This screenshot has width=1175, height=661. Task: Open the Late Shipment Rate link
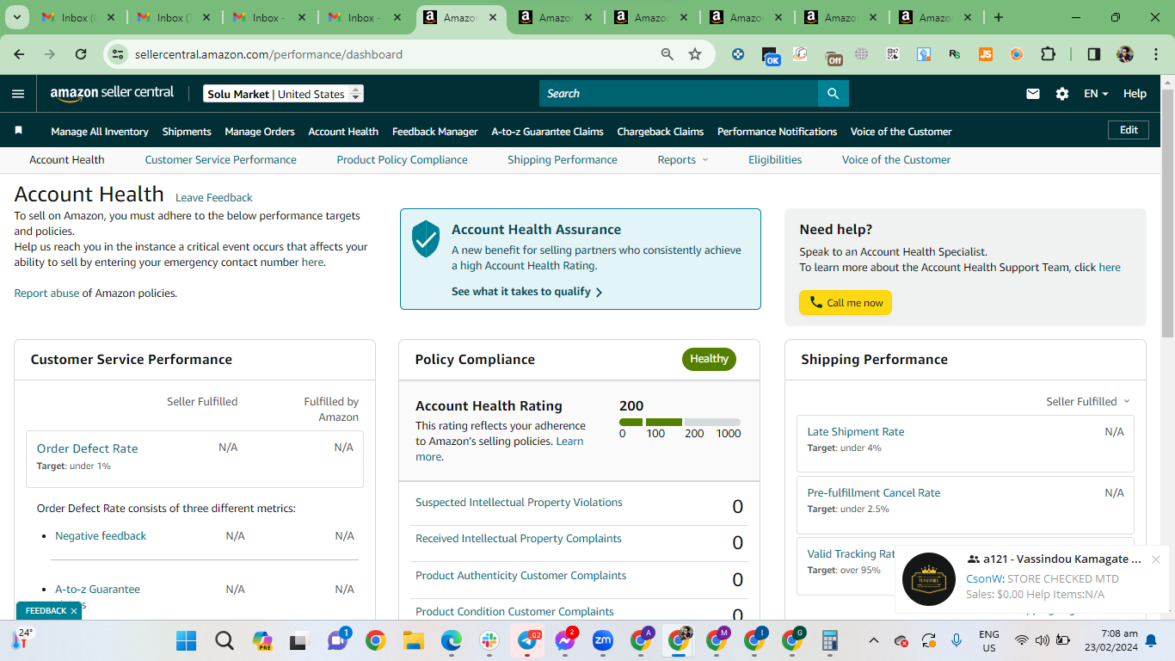tap(856, 432)
